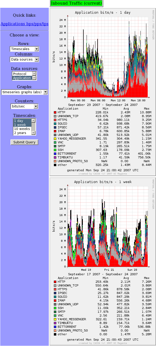Open the Counters dropdown showing bits/sec

click(24, 106)
